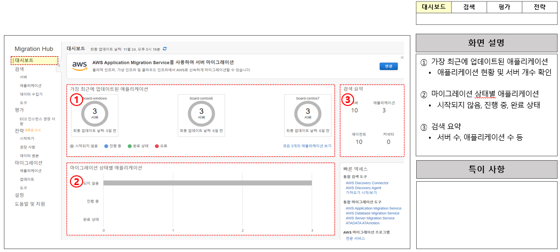This screenshot has height=252, width=560.
Task: Switch to the 검색 tab at top right
Action: pyautogui.click(x=469, y=7)
